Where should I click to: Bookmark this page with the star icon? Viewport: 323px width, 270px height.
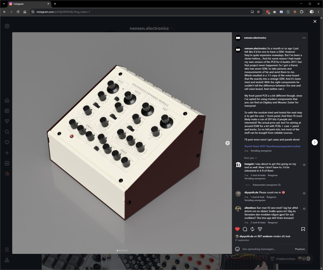pyautogui.click(x=258, y=12)
